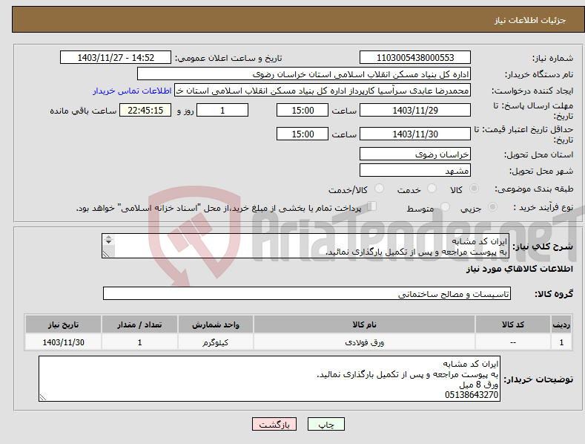Click the شماره نیاز label
This screenshot has width=585, height=444.
pyautogui.click(x=552, y=58)
